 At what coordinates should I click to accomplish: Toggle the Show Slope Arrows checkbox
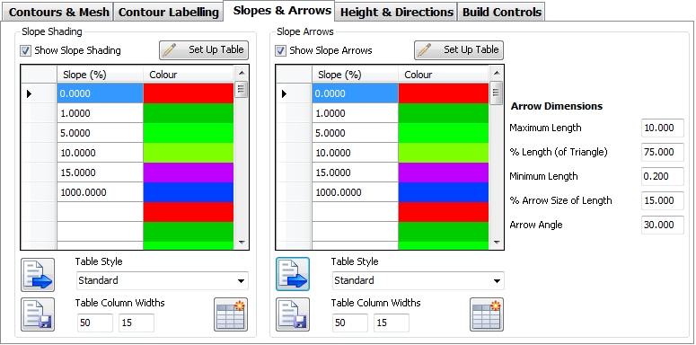(280, 50)
